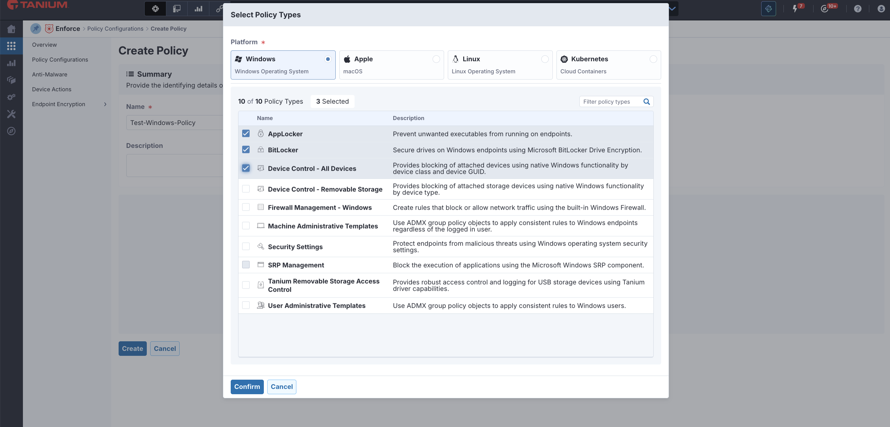This screenshot has width=890, height=427.
Task: Click the wrench tools icon in sidebar
Action: coord(11,114)
